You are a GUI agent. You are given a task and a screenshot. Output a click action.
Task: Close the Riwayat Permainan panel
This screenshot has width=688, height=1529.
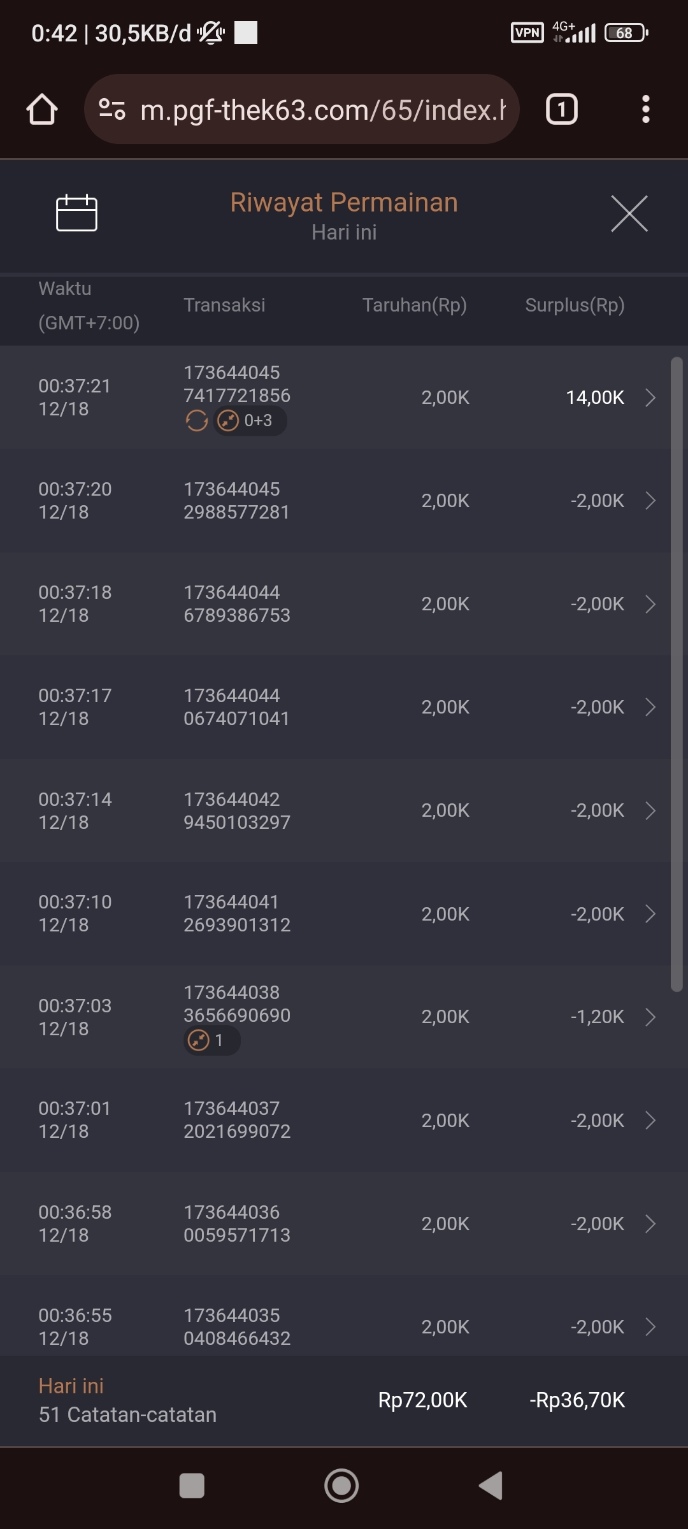click(x=629, y=213)
